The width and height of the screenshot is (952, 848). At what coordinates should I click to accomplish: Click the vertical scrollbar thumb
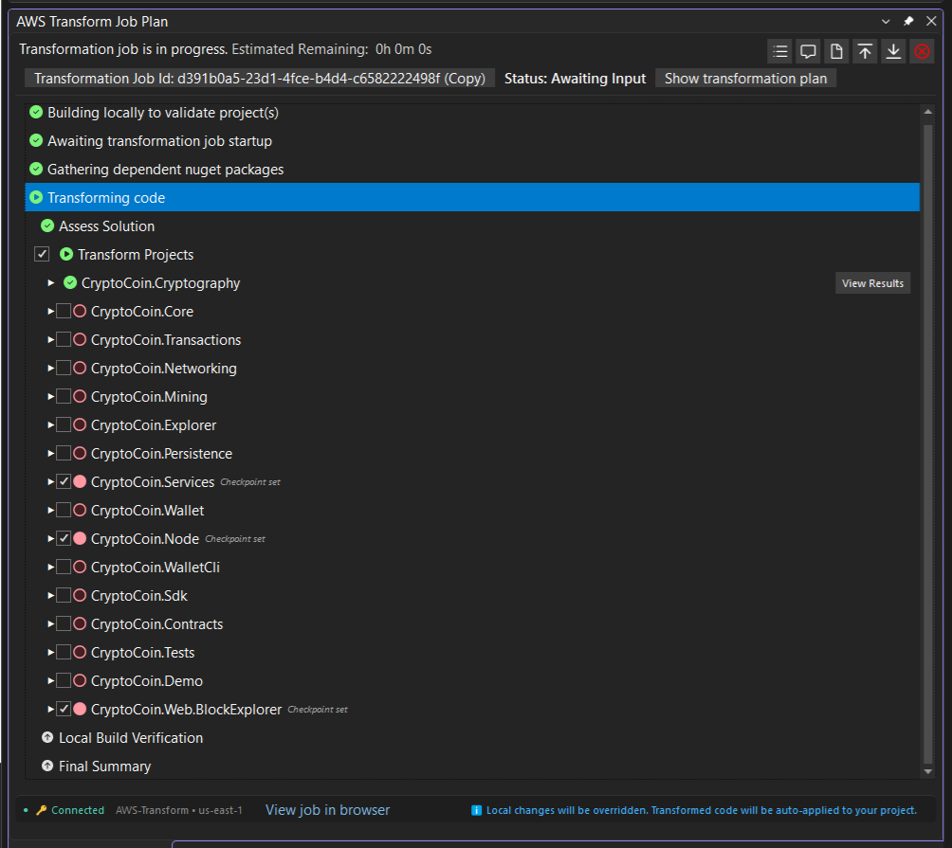pyautogui.click(x=927, y=444)
